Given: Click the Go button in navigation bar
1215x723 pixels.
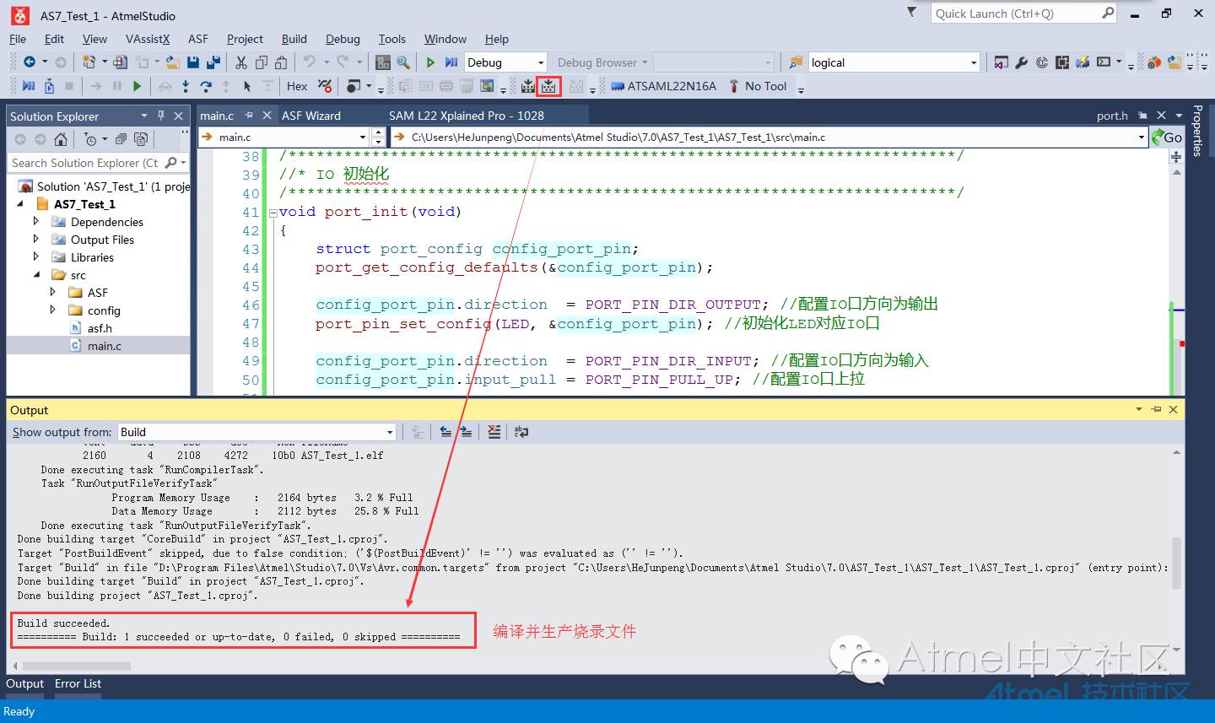Looking at the screenshot, I should pos(1167,138).
